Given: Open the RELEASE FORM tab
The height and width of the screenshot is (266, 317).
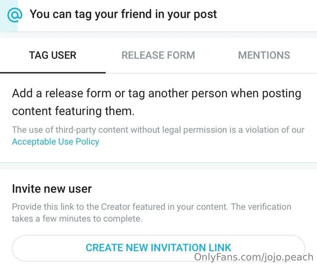Looking at the screenshot, I should [x=158, y=55].
